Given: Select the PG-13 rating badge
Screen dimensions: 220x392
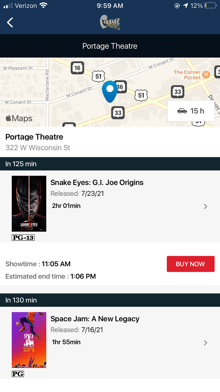Looking at the screenshot, I should click(x=23, y=238).
